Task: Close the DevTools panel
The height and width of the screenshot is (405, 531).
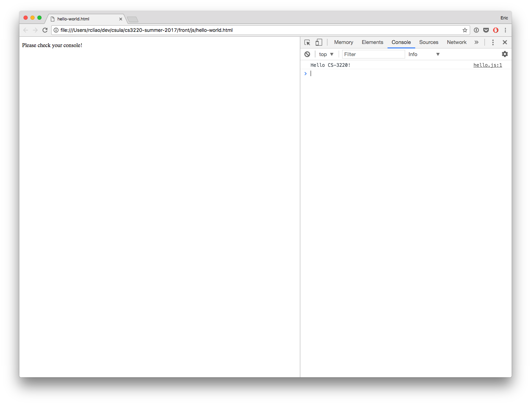Action: click(x=505, y=42)
